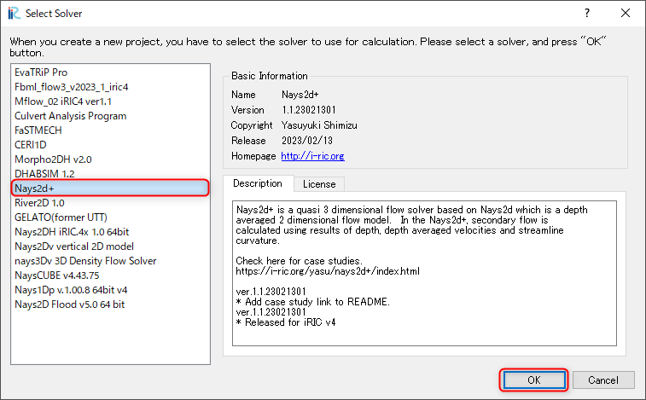Click inside the description text box
Viewport: 646px width, 400px height.
424,274
